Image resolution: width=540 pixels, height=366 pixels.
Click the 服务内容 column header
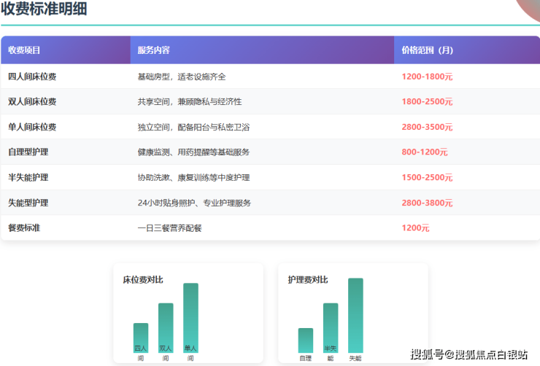point(154,50)
